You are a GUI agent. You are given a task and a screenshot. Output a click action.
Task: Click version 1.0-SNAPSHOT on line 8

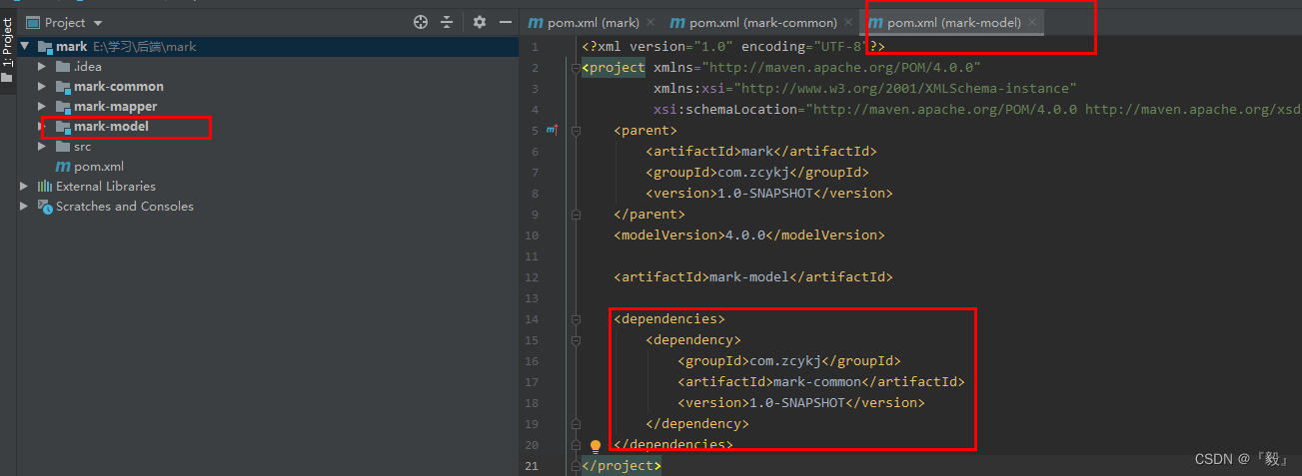pos(769,194)
